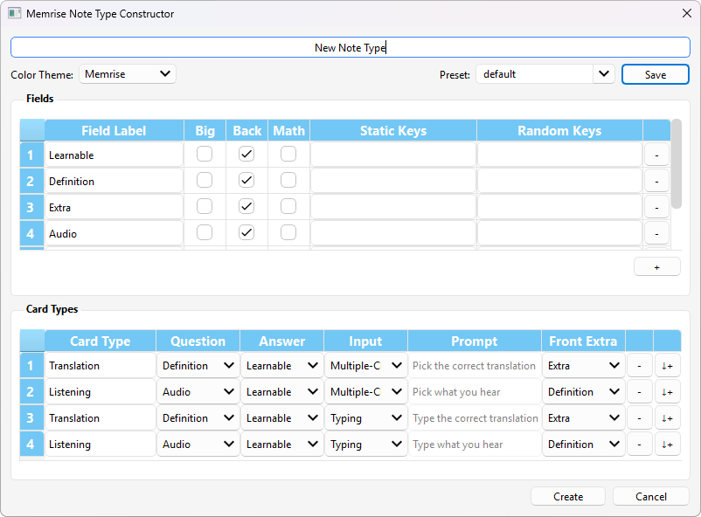
Task: Enable Math for Extra field
Action: [x=288, y=206]
